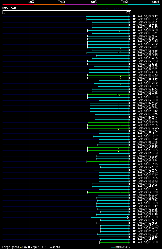Viewport: 162px width, 249px height.
Task: Click the UniRef100_A9TDX7 label
Action: (x=145, y=184)
